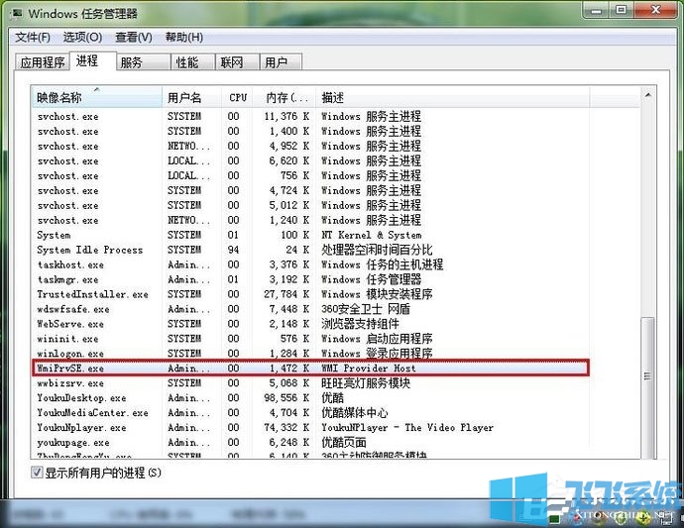Switch to the 应用程序 tab
Image resolution: width=684 pixels, height=528 pixels.
(x=43, y=62)
